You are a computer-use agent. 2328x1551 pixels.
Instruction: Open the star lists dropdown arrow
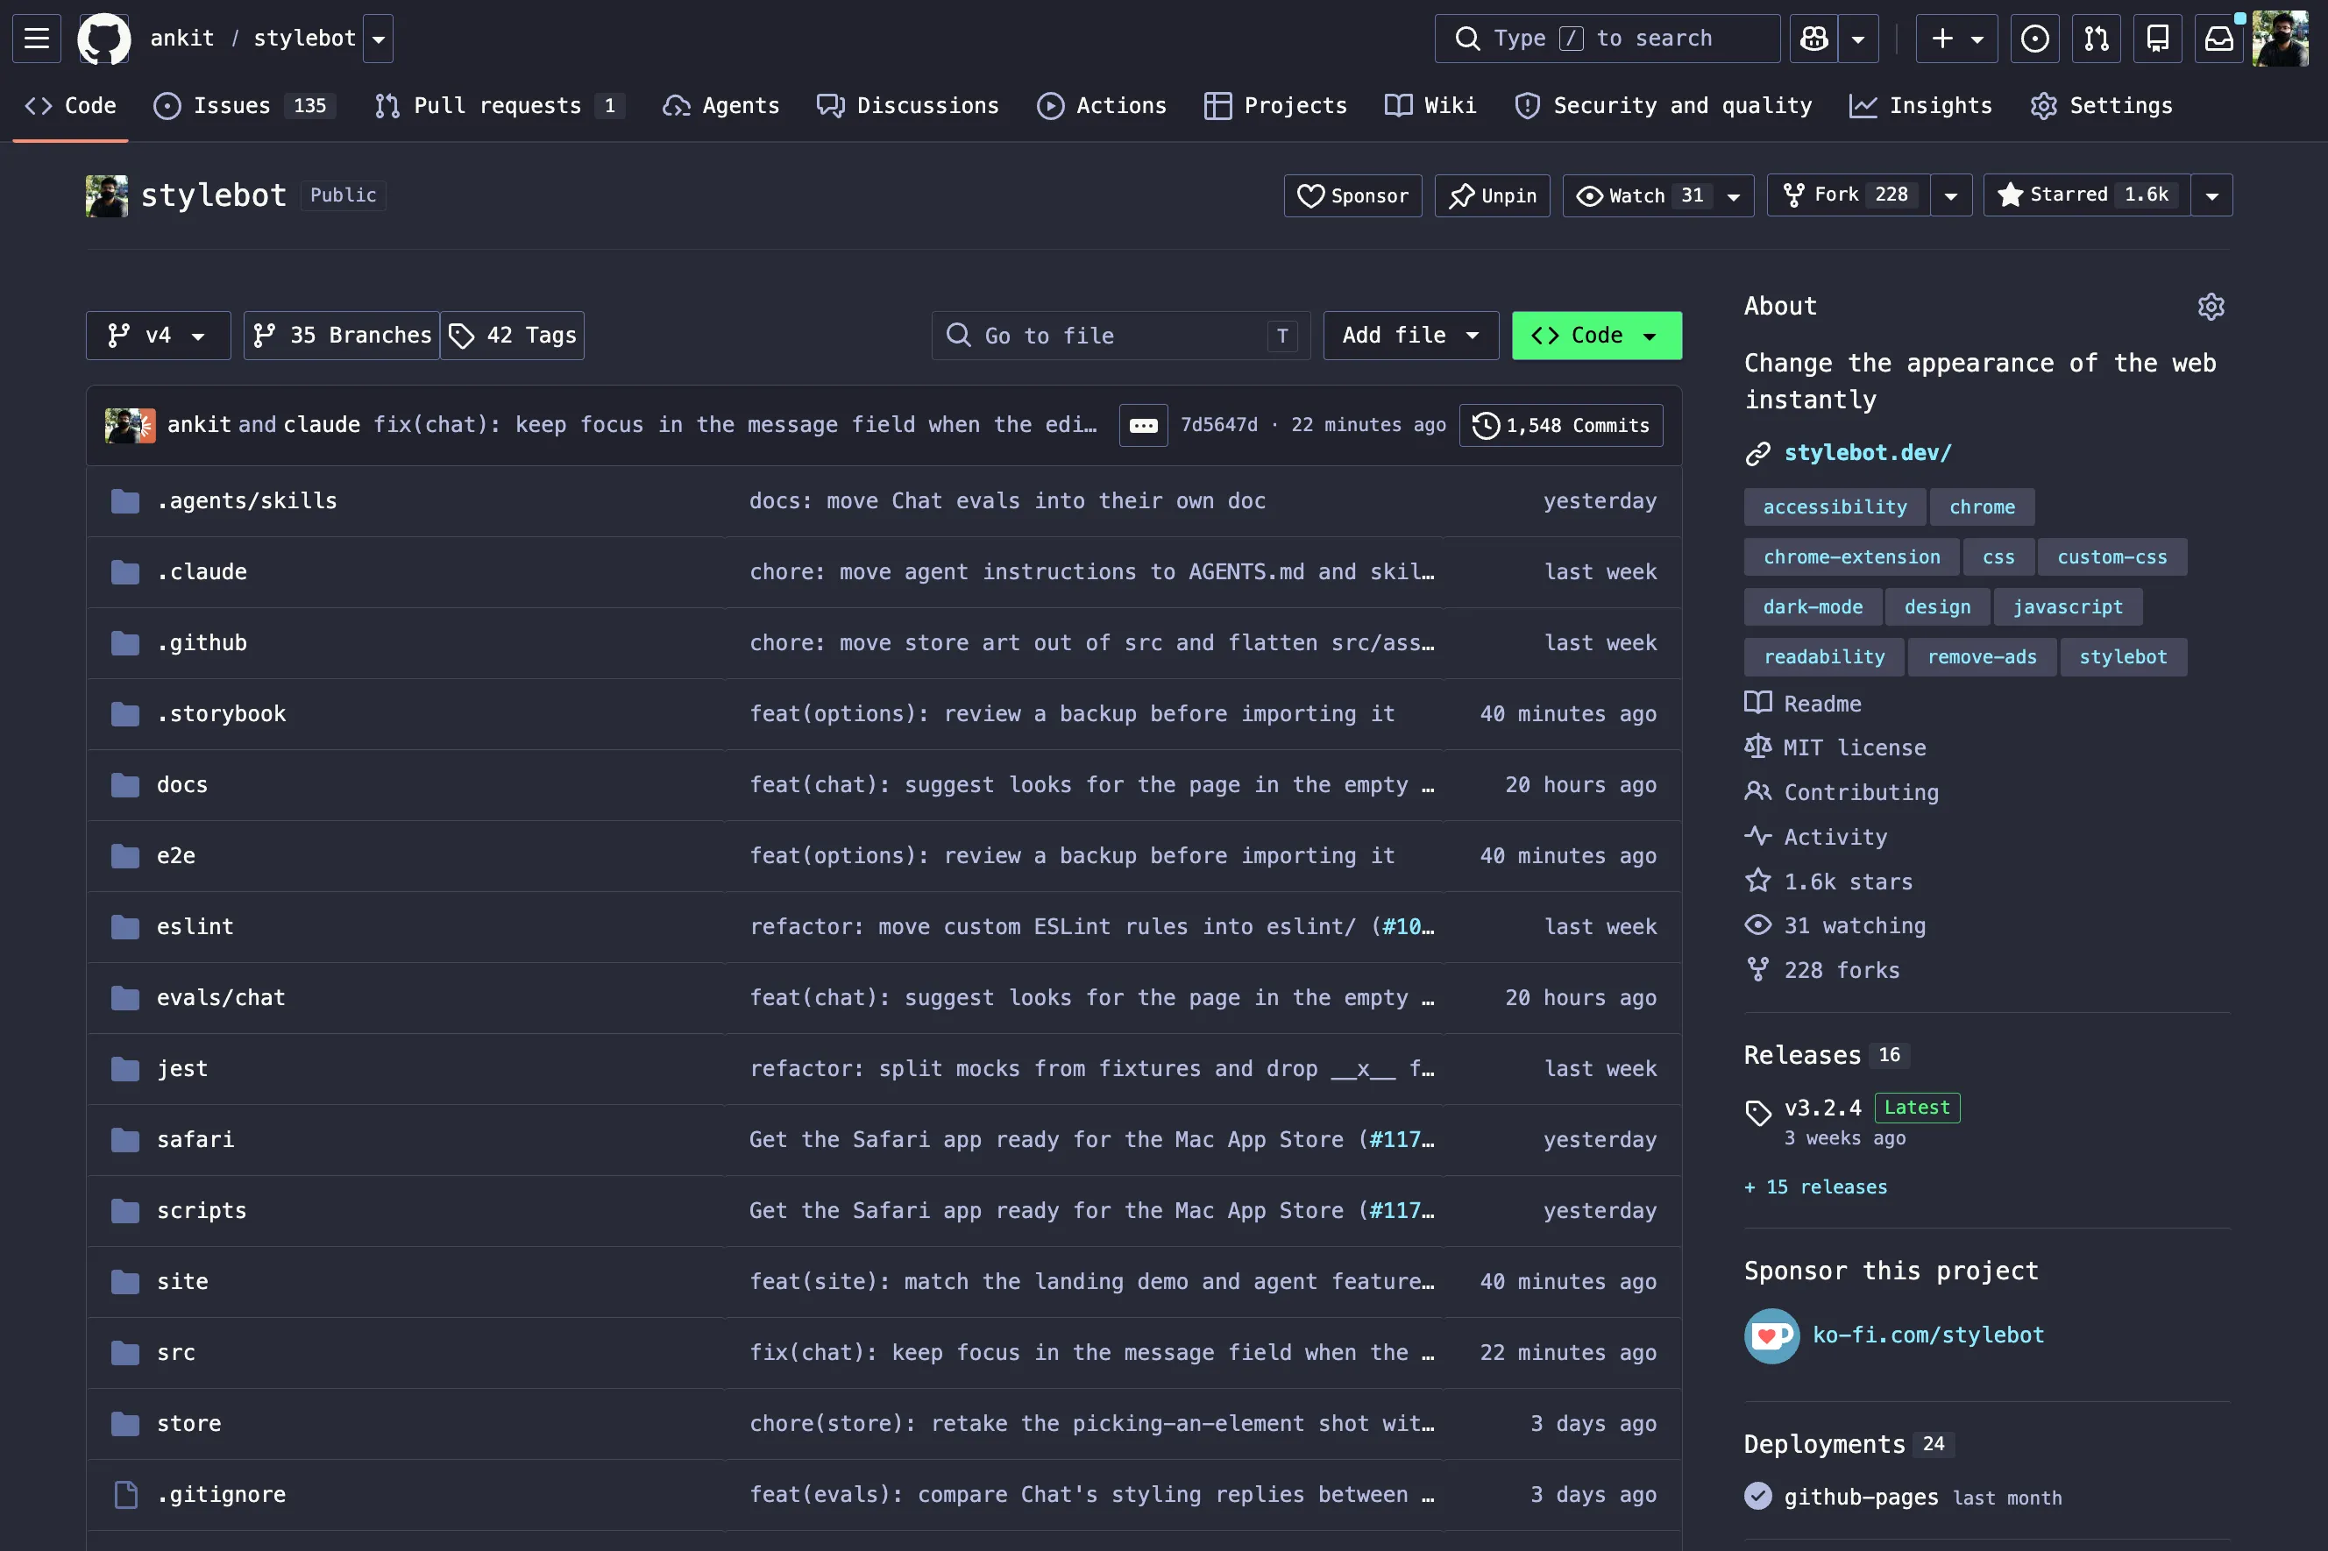(x=2212, y=196)
